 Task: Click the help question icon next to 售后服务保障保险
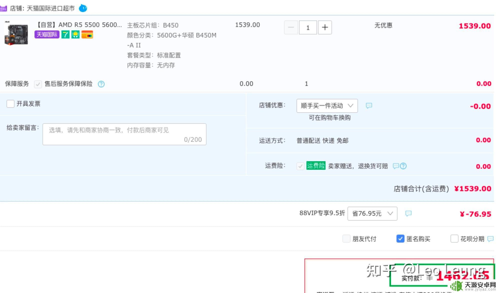click(x=101, y=84)
